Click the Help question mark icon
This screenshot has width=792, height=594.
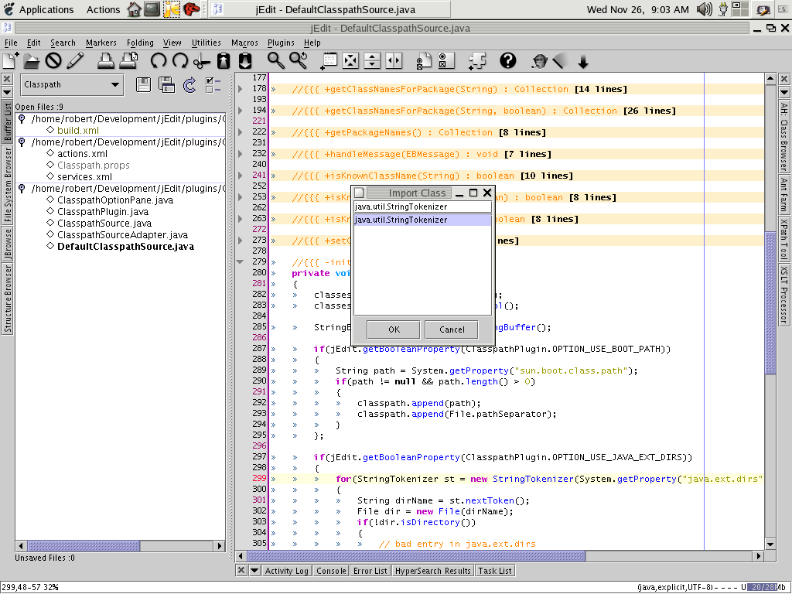(508, 61)
